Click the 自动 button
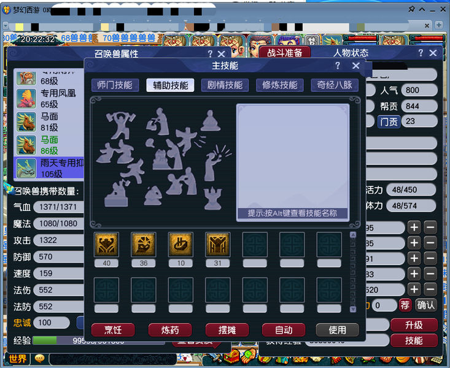The width and height of the screenshot is (450, 368). [x=284, y=330]
